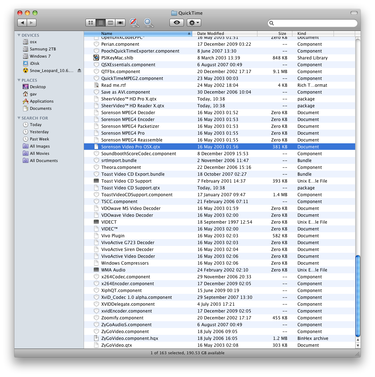
Task: Collapse the SEARCH FOR sidebar section
Action: (19, 118)
